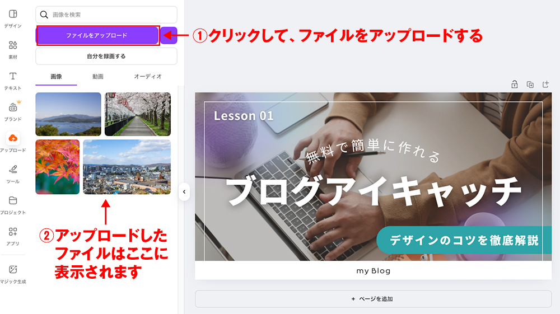
Task: Collapse the side panel with chevron arrow
Action: coord(184,191)
